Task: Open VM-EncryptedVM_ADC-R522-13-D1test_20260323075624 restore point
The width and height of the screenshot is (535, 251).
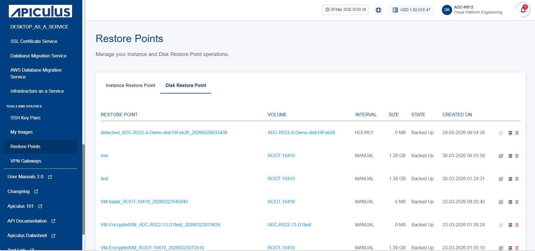Action: [x=160, y=225]
